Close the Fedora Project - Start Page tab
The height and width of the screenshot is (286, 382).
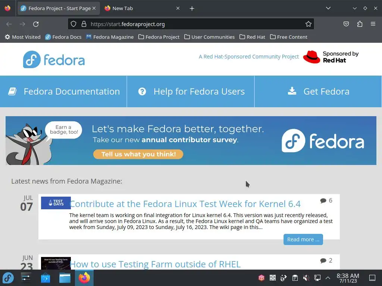coord(94,8)
